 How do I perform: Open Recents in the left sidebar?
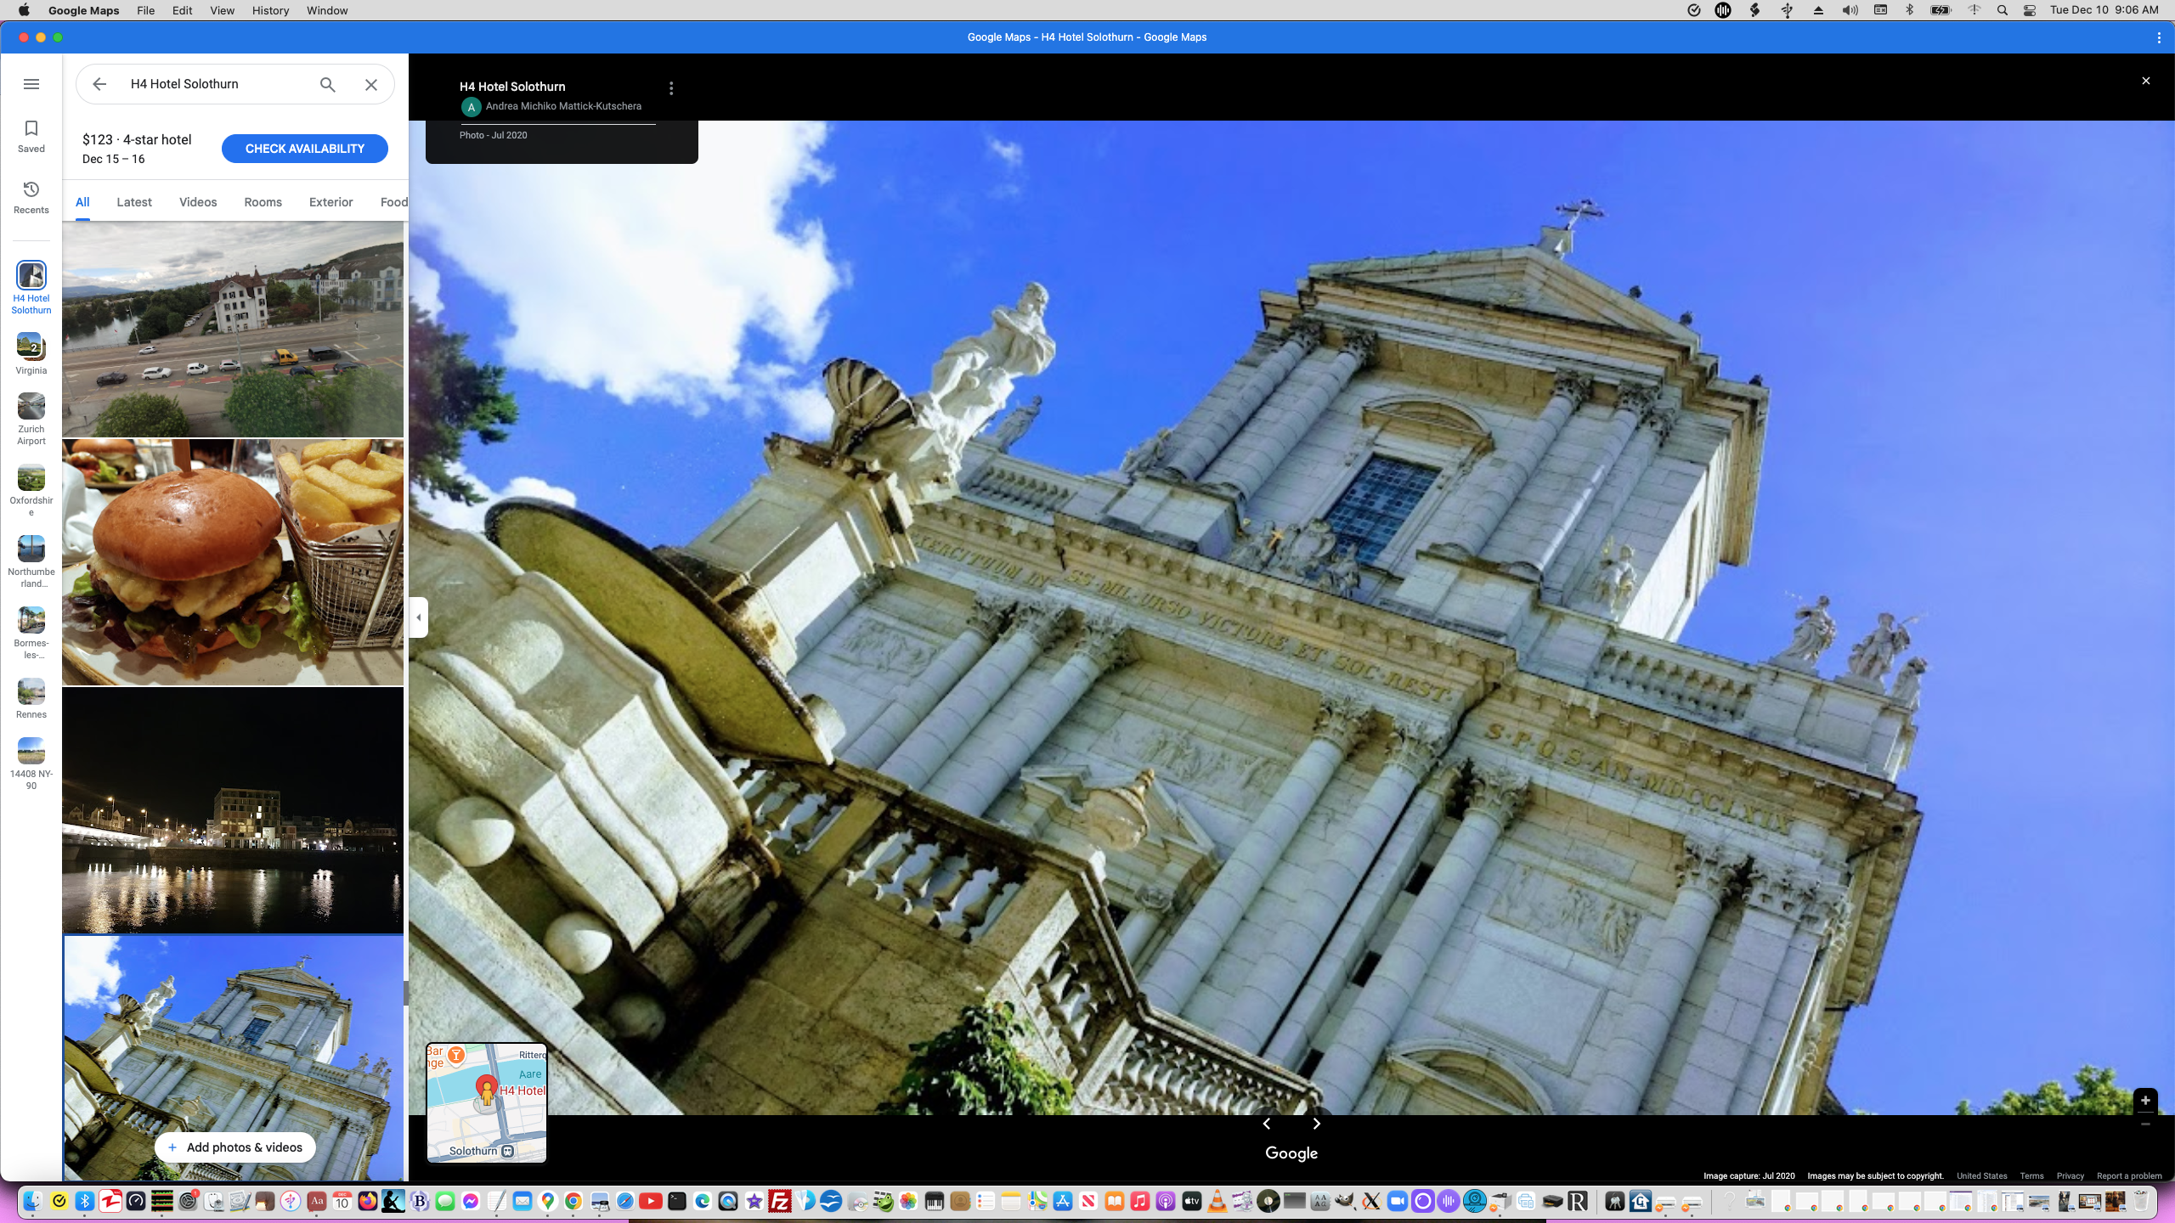coord(31,196)
